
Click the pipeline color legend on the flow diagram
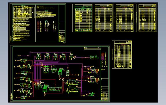pos(104,57)
